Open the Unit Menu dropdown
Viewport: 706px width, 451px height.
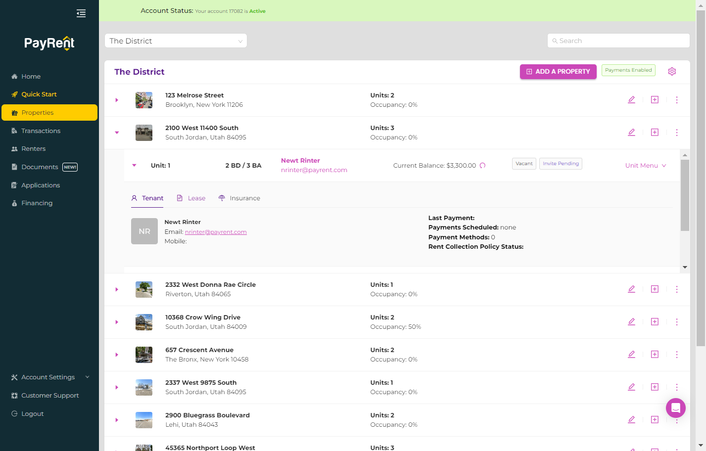[646, 166]
